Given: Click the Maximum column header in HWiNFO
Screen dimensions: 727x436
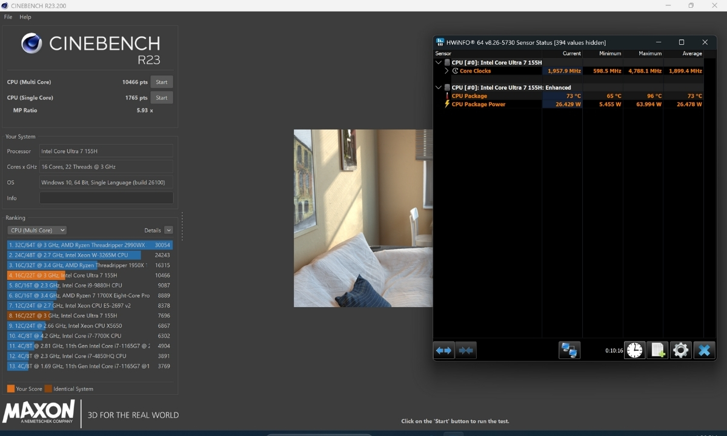Looking at the screenshot, I should 650,53.
